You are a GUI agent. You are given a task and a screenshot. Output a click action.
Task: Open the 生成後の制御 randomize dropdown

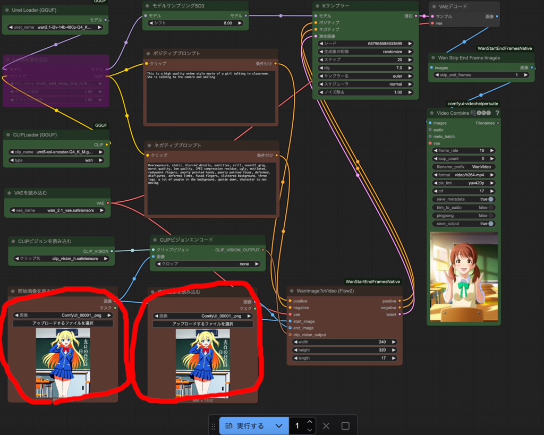point(365,52)
